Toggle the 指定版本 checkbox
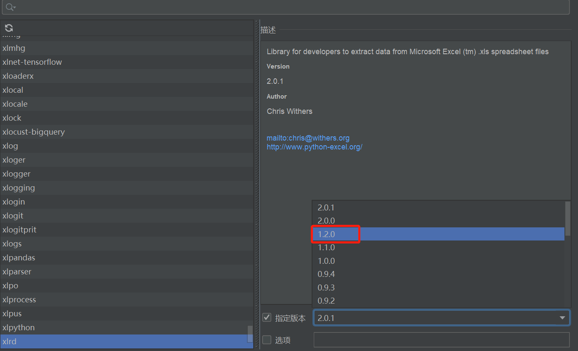578x351 pixels. pos(267,318)
